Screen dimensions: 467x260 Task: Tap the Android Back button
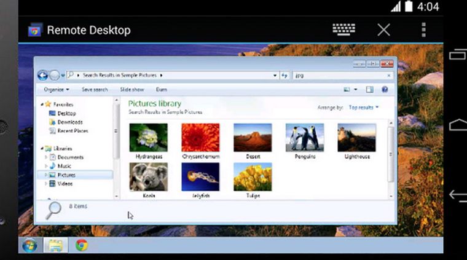point(458,195)
